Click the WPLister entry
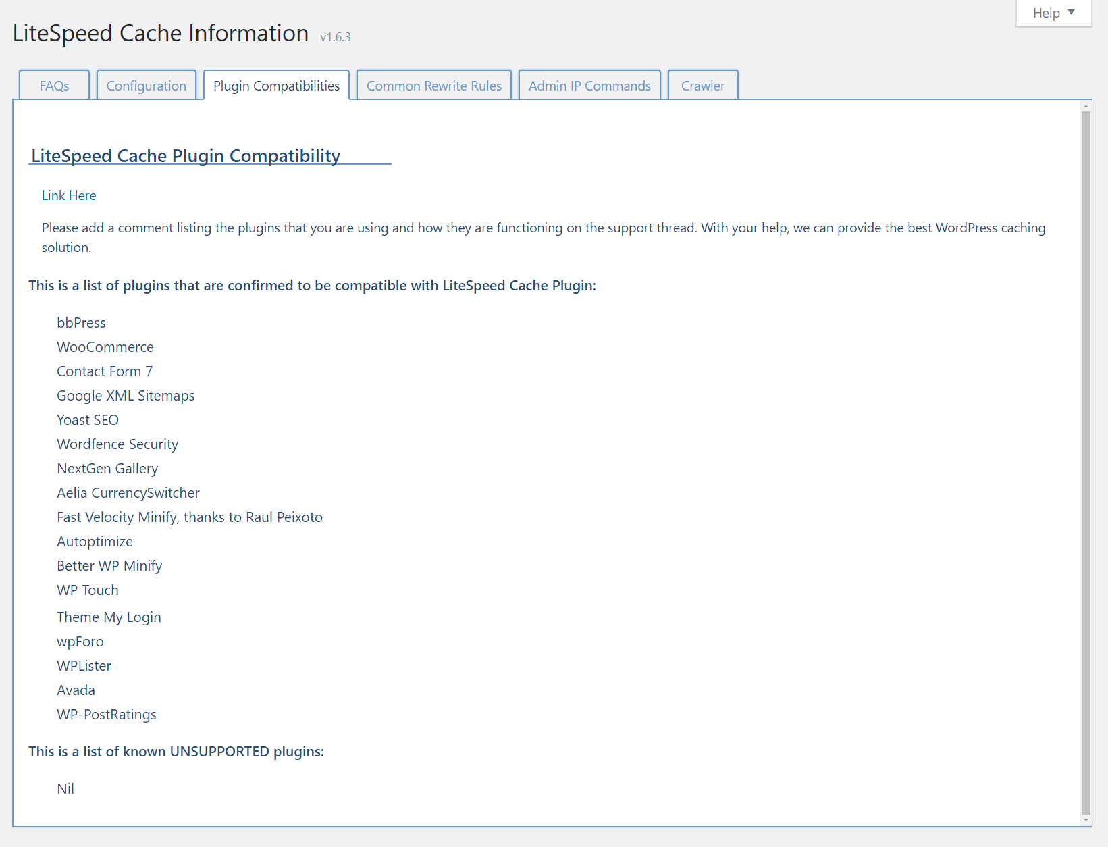 click(x=84, y=666)
